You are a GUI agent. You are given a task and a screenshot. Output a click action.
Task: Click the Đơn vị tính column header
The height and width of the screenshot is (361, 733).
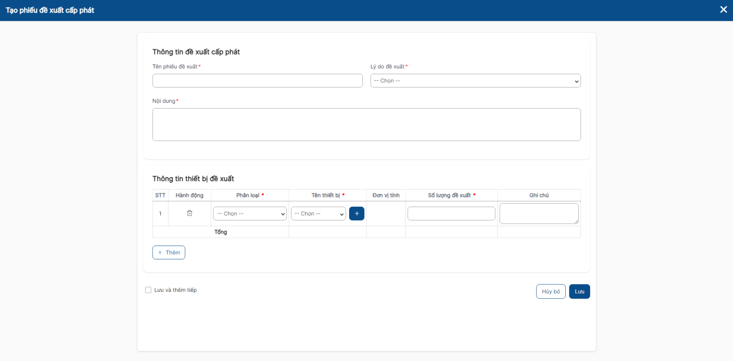pos(386,195)
